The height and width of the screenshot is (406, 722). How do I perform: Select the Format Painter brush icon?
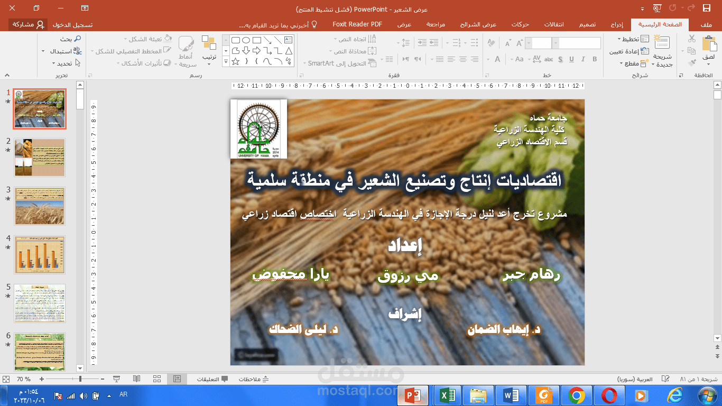pos(691,62)
